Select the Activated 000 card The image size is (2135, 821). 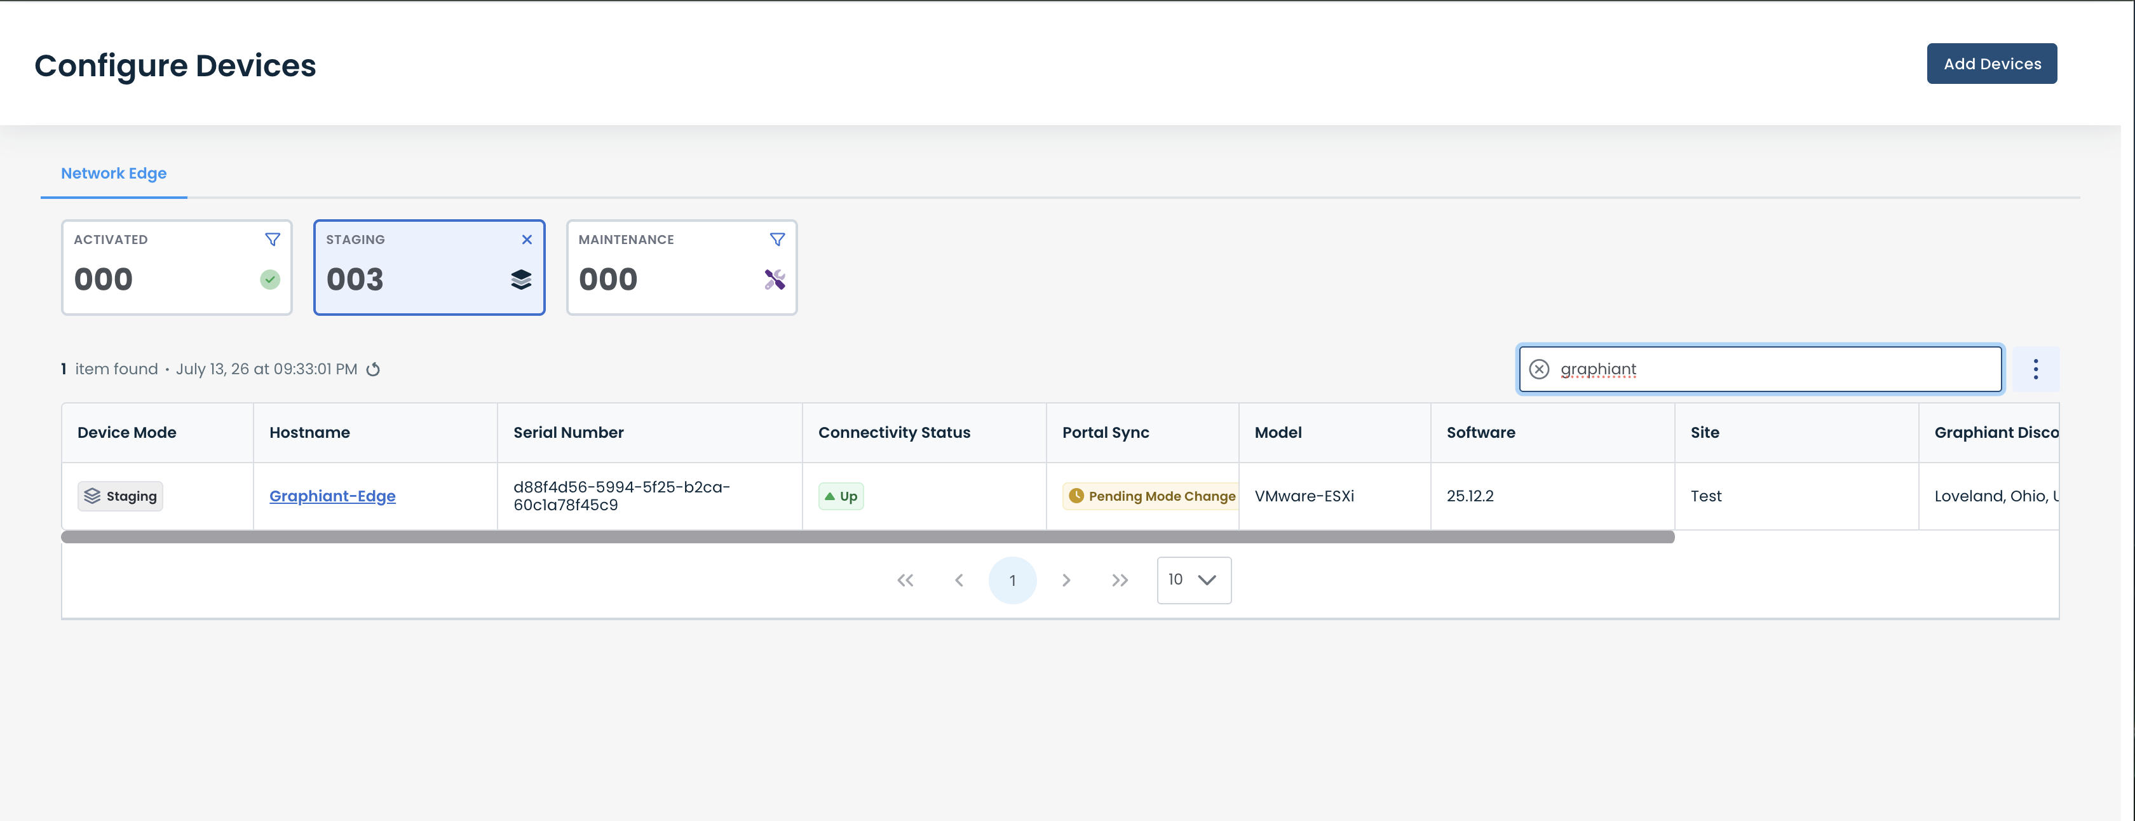point(177,267)
